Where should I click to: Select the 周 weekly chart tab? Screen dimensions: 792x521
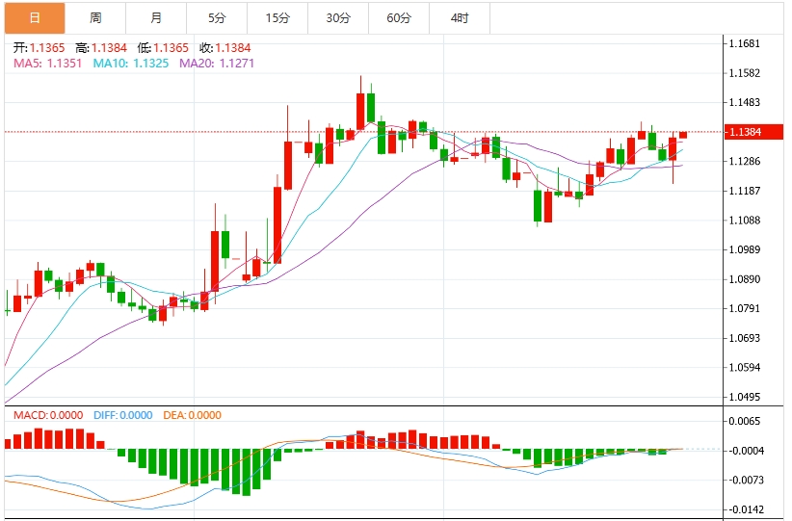95,18
